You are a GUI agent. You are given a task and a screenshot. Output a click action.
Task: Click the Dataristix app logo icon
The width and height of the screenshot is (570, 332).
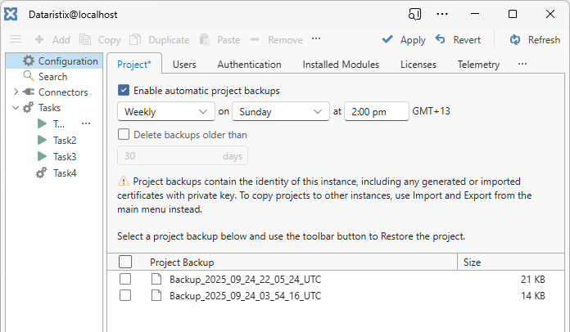coord(11,14)
